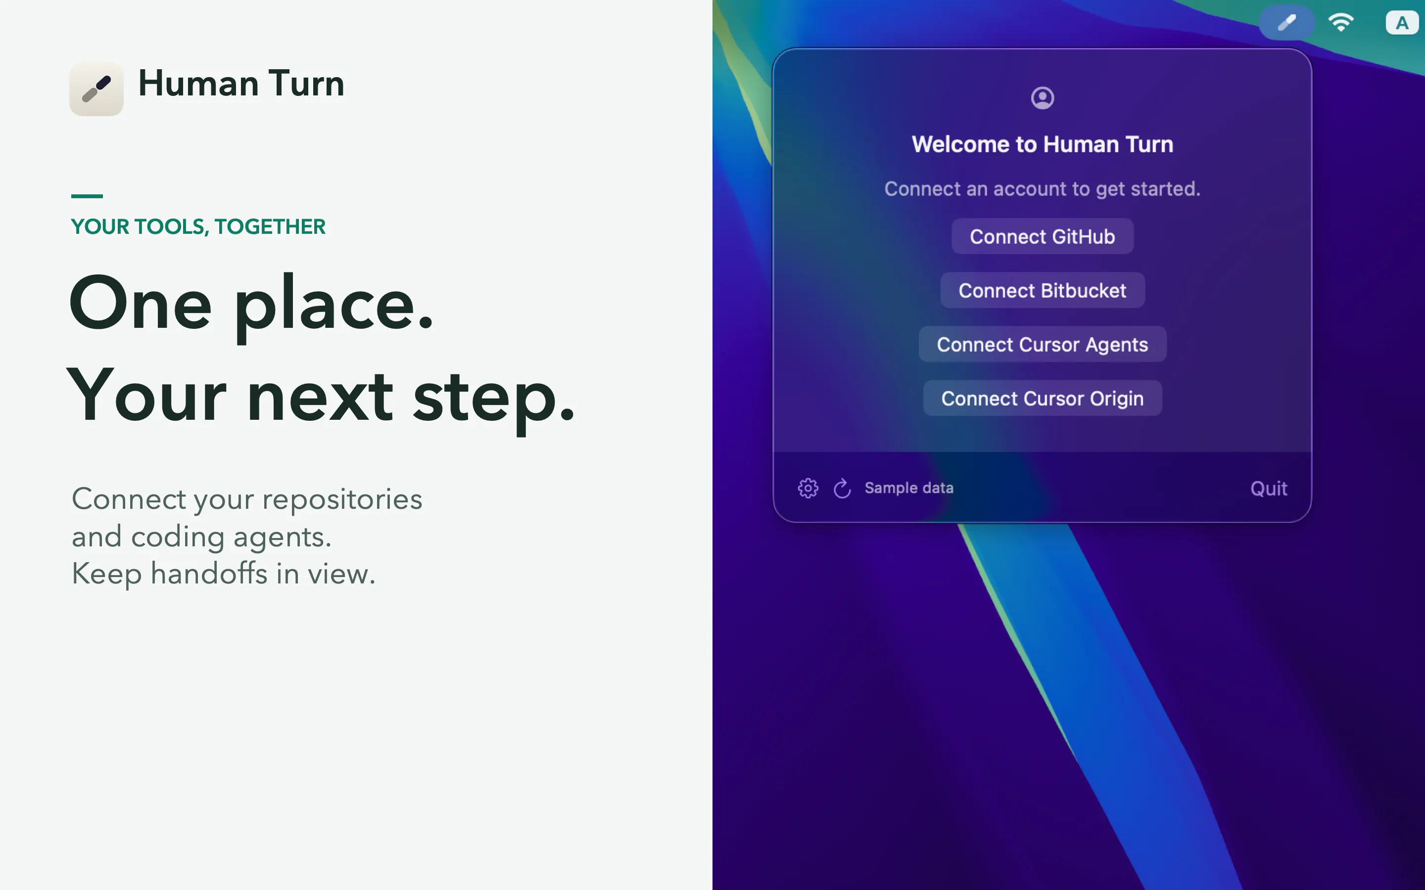Choose Connect Cursor Origin

click(1042, 399)
